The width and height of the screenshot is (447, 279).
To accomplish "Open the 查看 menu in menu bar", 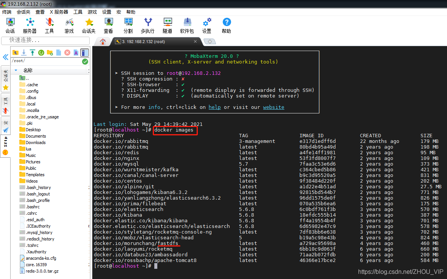I will point(40,12).
